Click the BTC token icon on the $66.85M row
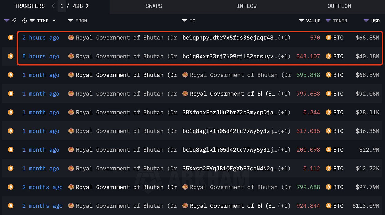 tap(328, 38)
